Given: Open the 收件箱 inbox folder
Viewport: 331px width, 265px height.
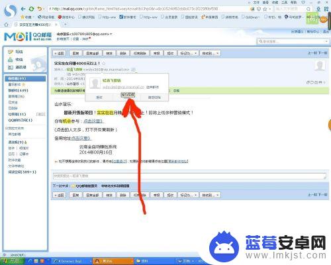Looking at the screenshot, I should click(25, 78).
